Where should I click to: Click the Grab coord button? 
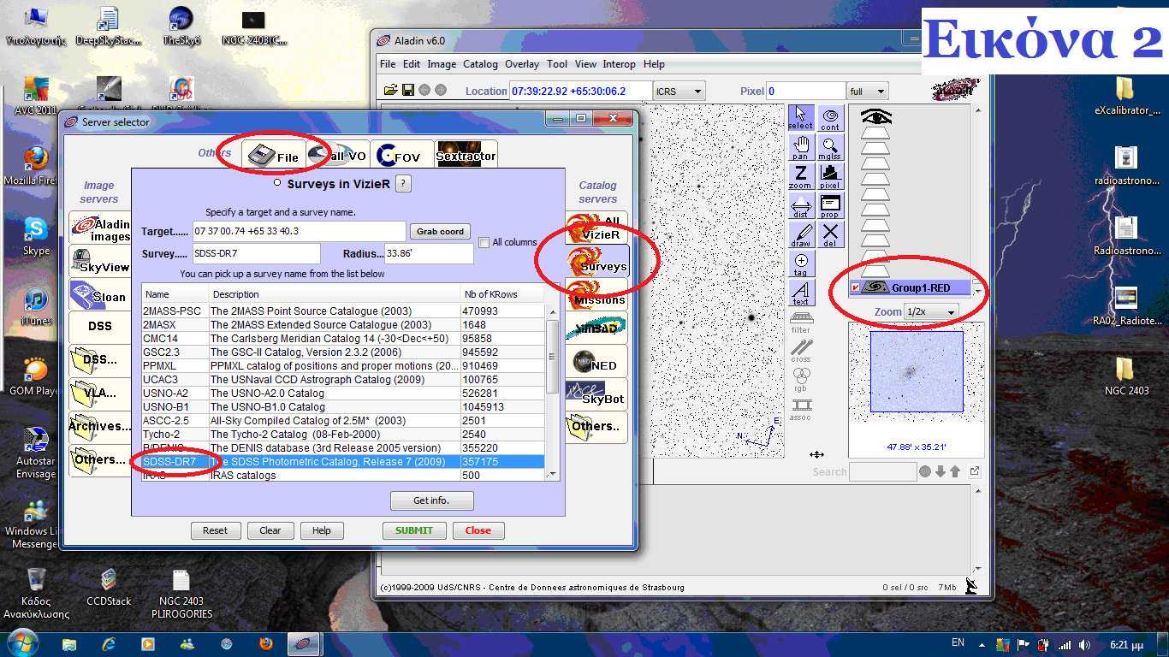coord(441,231)
